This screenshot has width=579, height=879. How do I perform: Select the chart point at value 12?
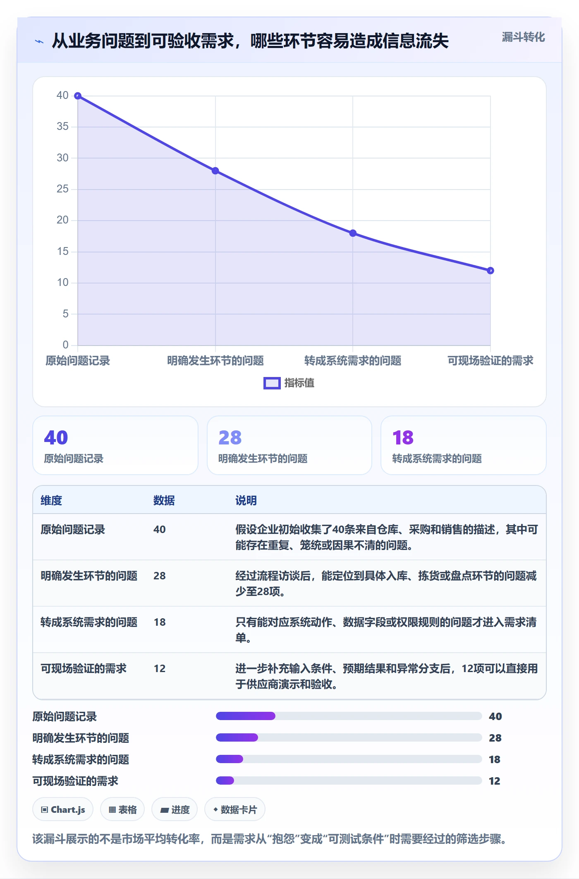pos(490,271)
